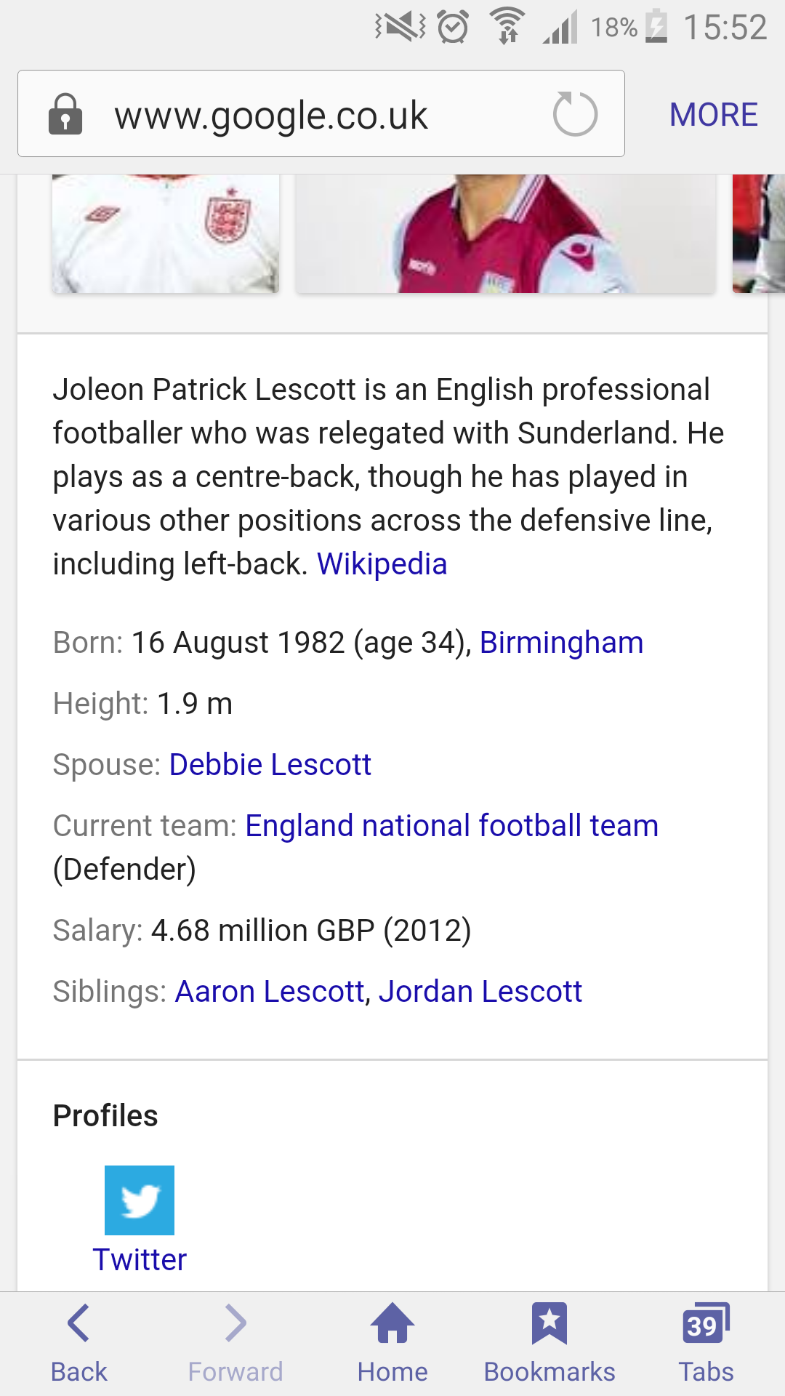Open the Jordan Lescott sibling link
The width and height of the screenshot is (785, 1396).
(x=480, y=992)
